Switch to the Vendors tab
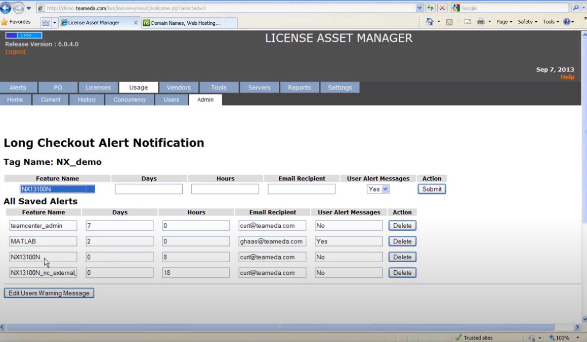587x342 pixels. tap(179, 87)
